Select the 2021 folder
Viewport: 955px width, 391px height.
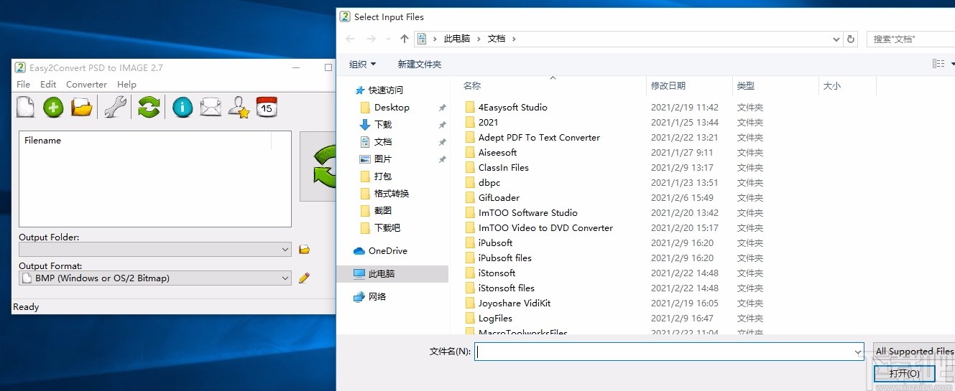[488, 123]
